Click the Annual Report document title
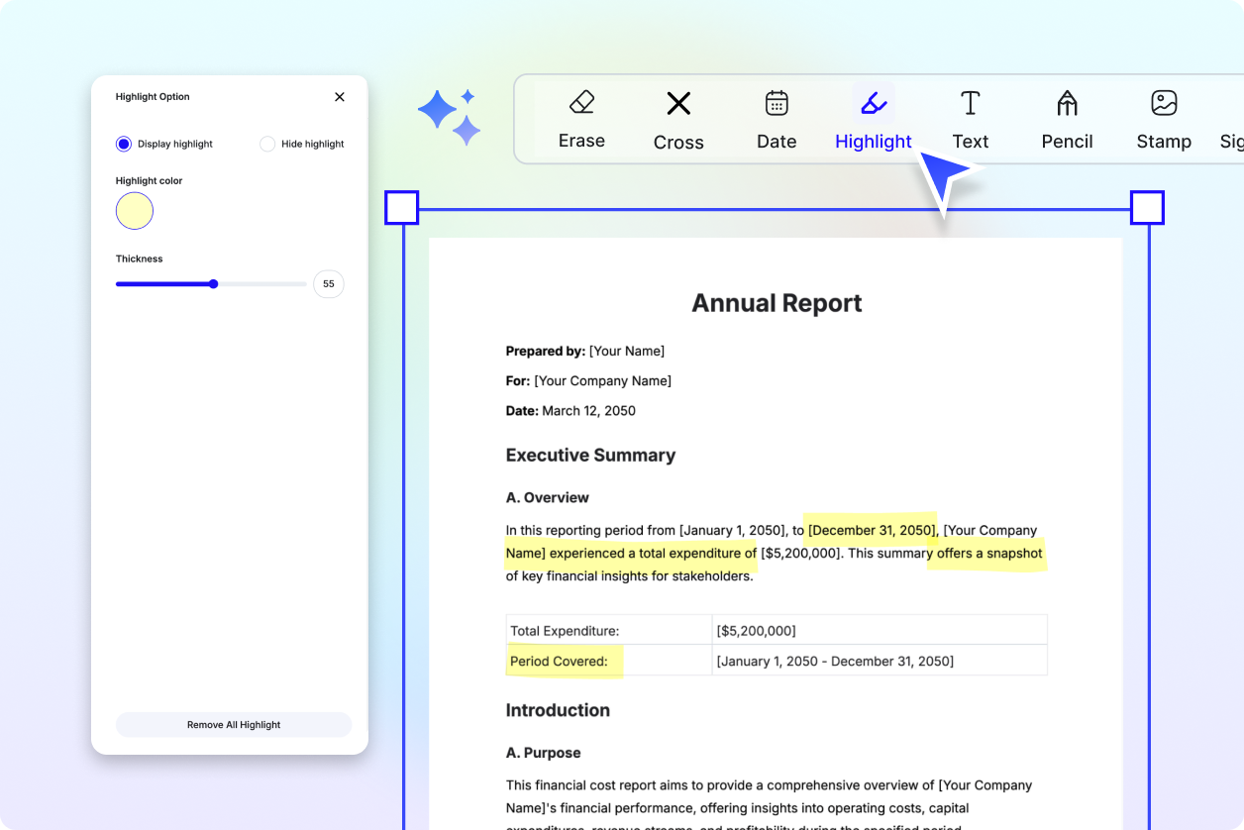The height and width of the screenshot is (830, 1244). (777, 303)
